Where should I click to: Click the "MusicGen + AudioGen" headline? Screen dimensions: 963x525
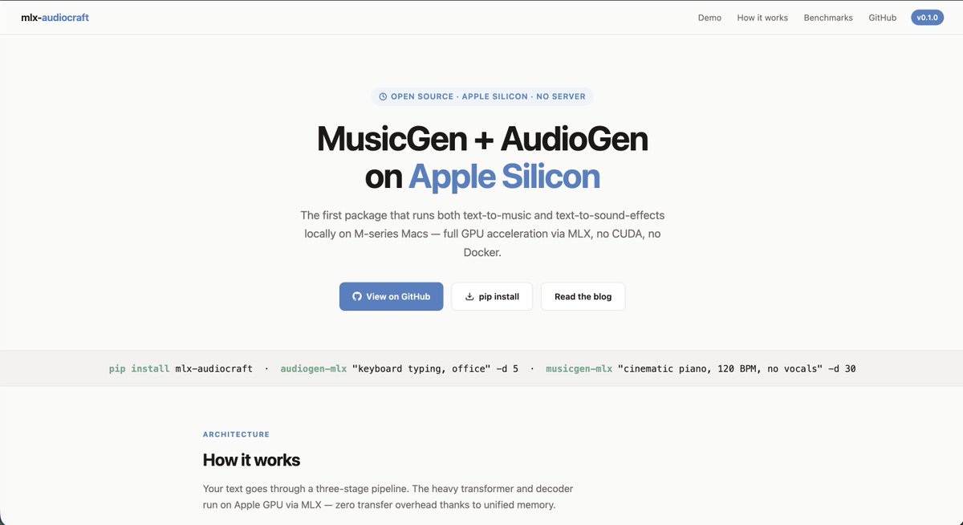482,139
